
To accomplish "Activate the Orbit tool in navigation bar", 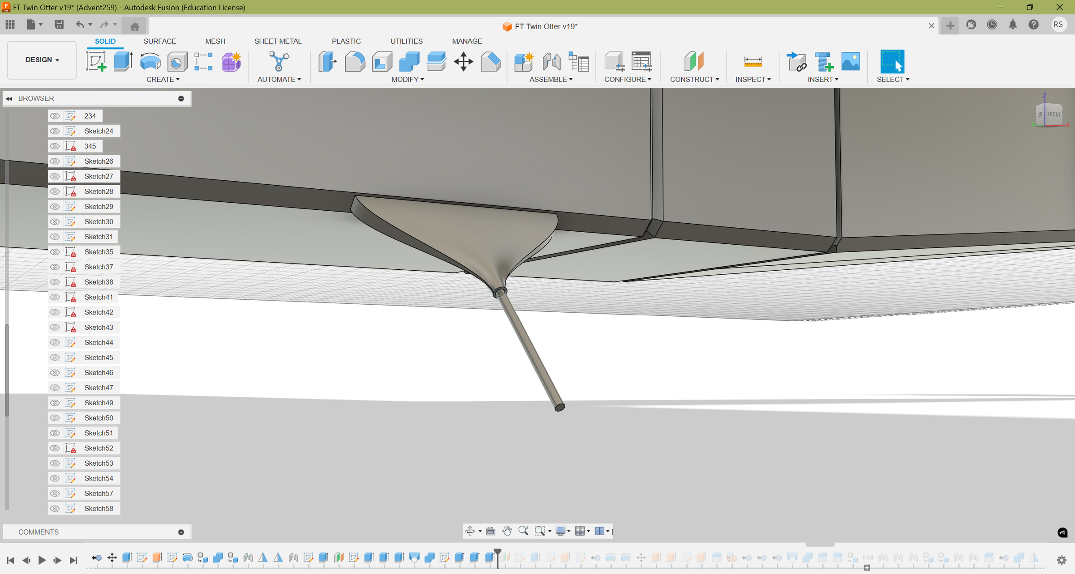I will tap(470, 531).
